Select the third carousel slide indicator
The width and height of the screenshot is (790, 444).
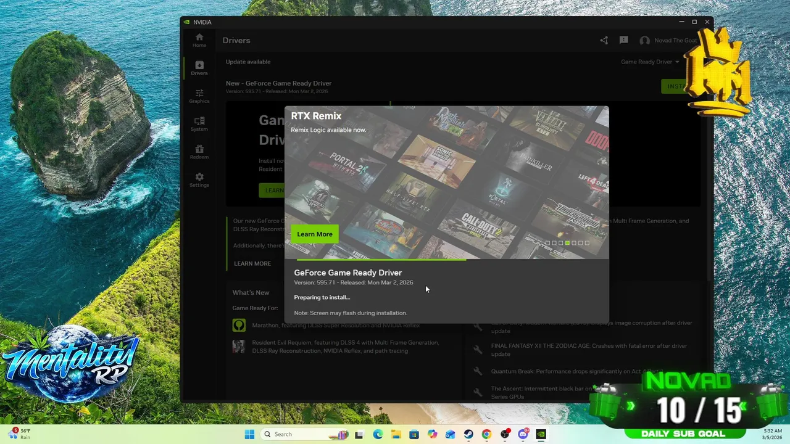560,243
